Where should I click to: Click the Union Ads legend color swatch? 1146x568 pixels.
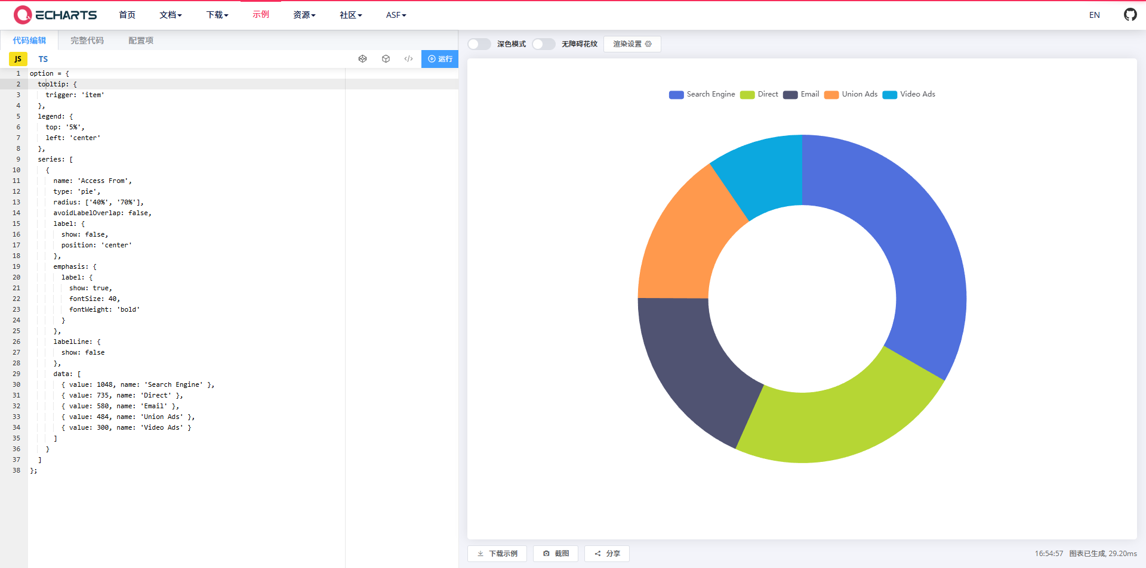tap(831, 95)
